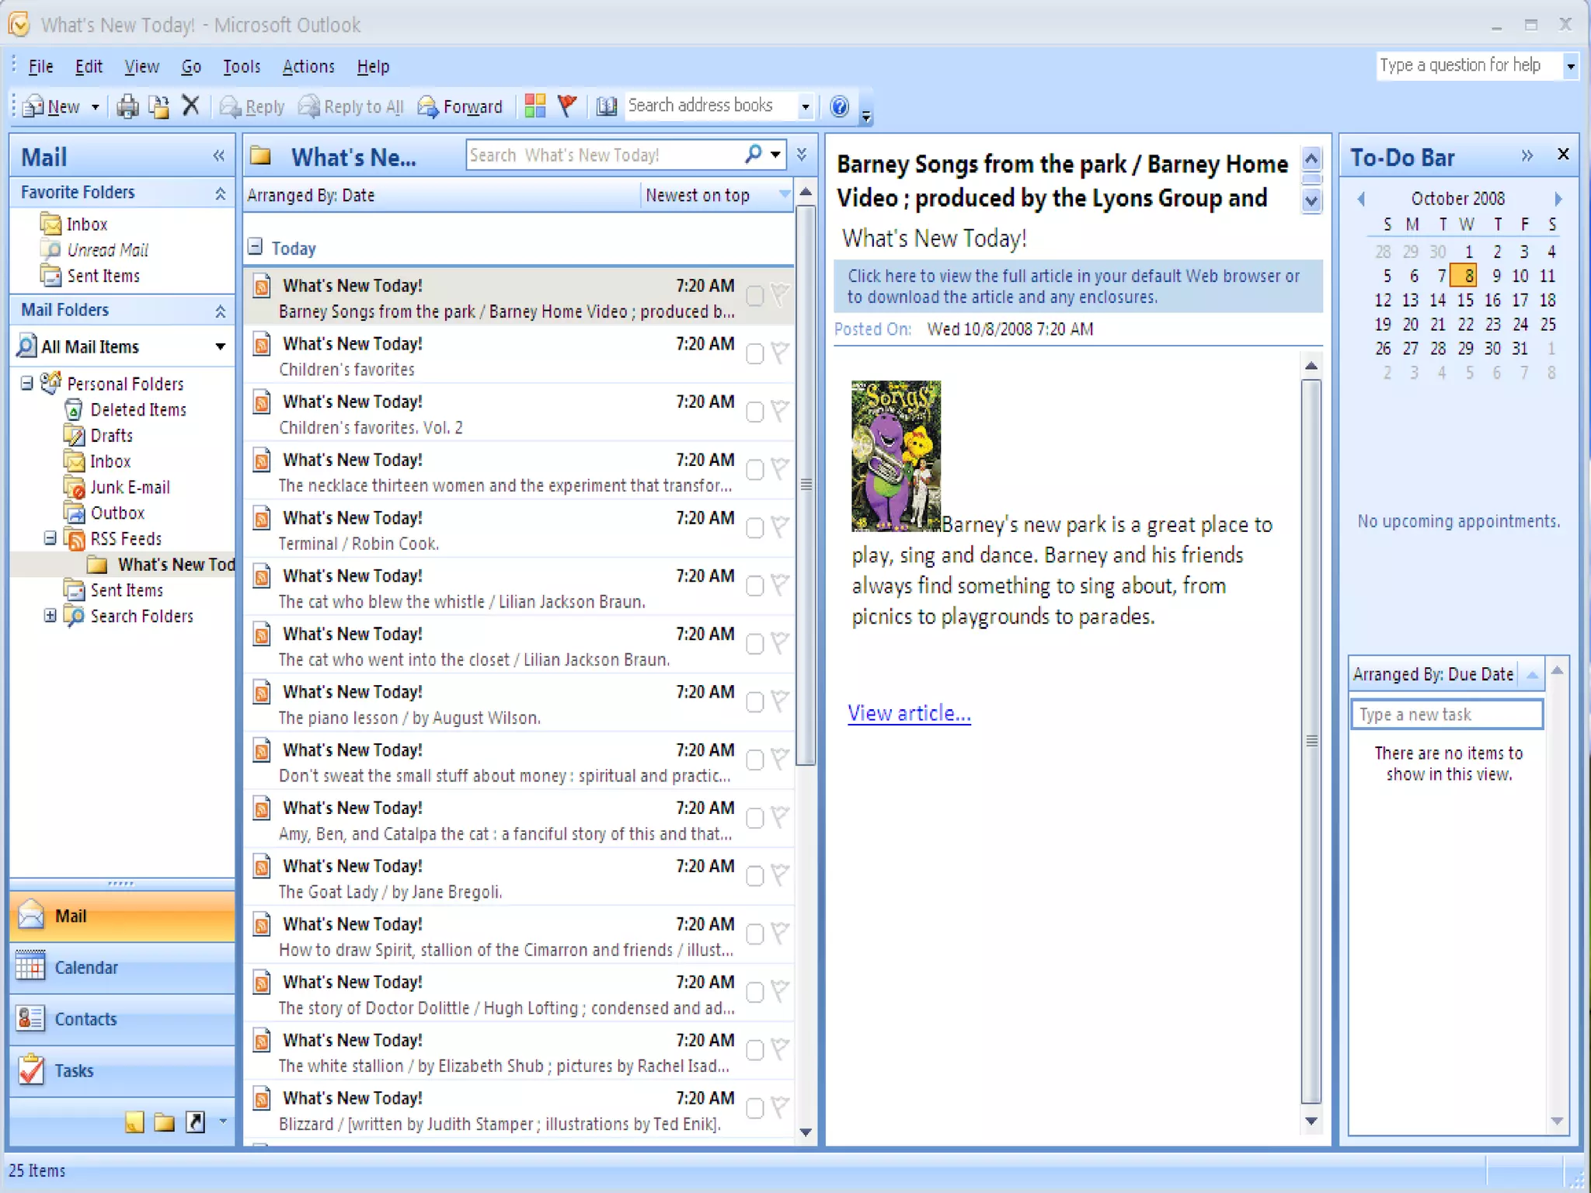The width and height of the screenshot is (1591, 1193).
Task: Open Shortcuts icon in navigation pane bottom
Action: 195,1122
